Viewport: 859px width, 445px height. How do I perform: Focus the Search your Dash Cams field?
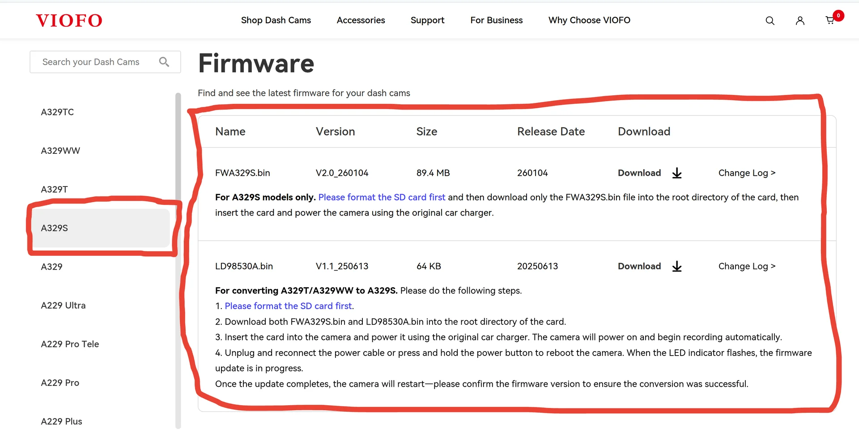pyautogui.click(x=105, y=62)
